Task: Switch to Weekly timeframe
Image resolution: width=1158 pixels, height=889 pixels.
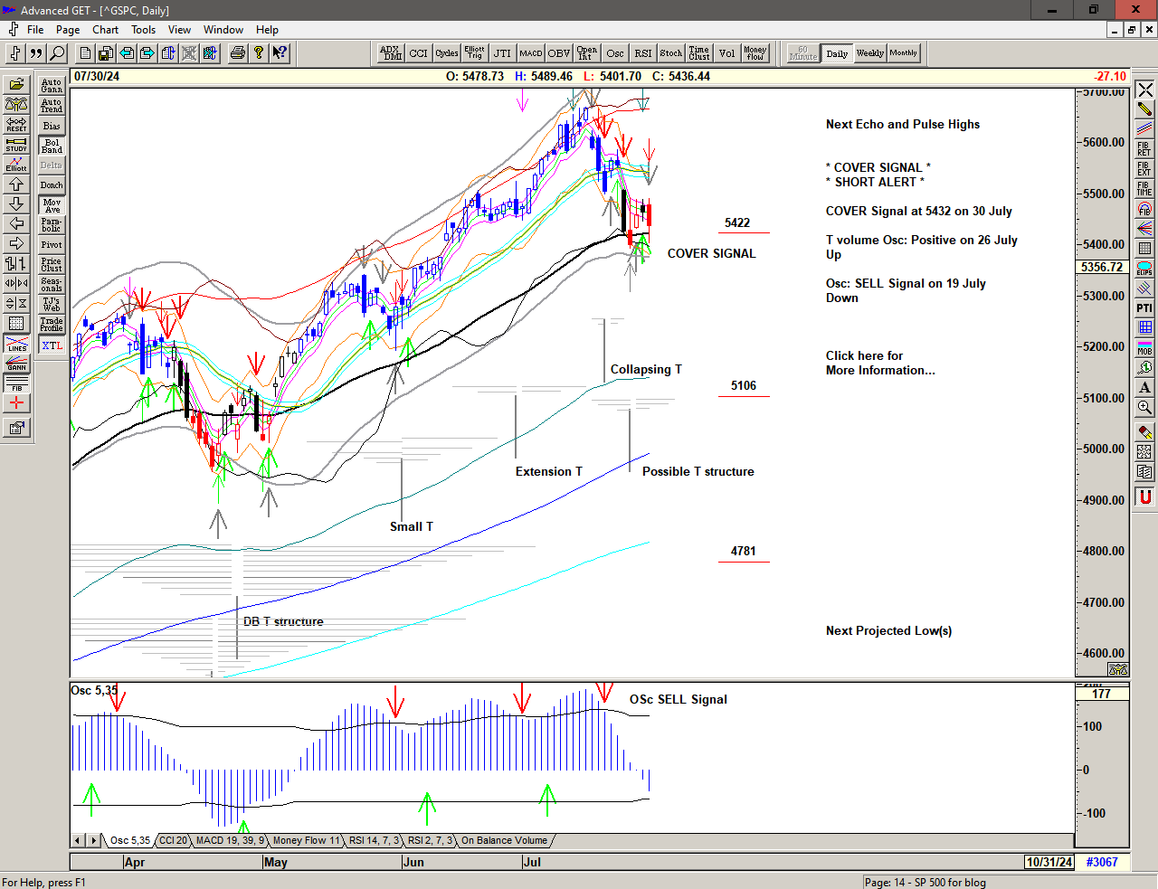Action: [x=869, y=53]
